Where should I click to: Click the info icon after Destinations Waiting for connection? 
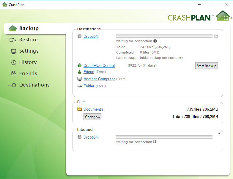pos(155,41)
